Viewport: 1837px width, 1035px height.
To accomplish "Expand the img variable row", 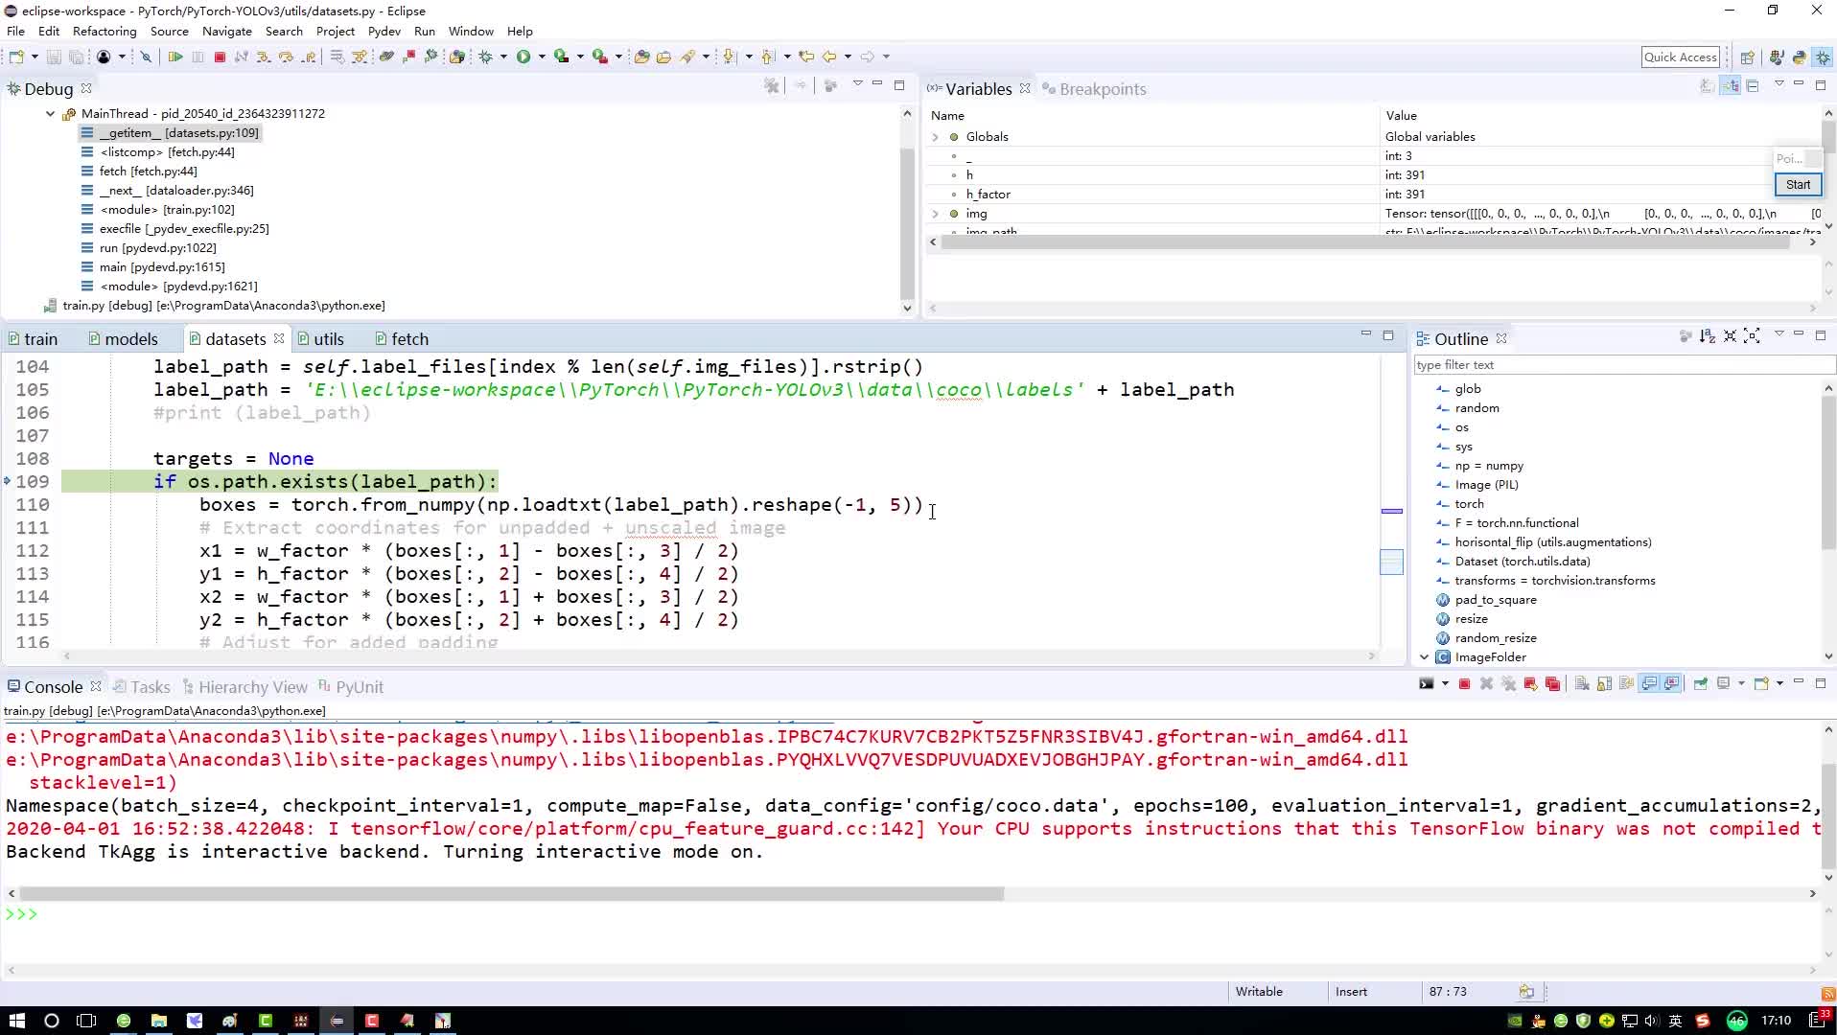I will (x=935, y=214).
